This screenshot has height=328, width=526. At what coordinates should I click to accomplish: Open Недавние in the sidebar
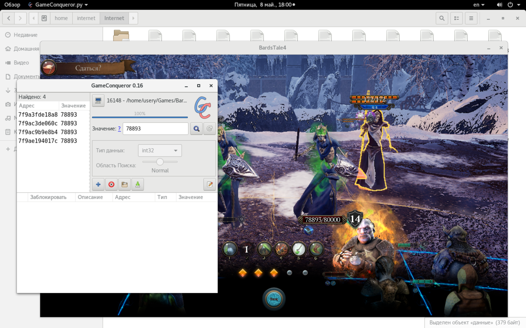click(25, 35)
